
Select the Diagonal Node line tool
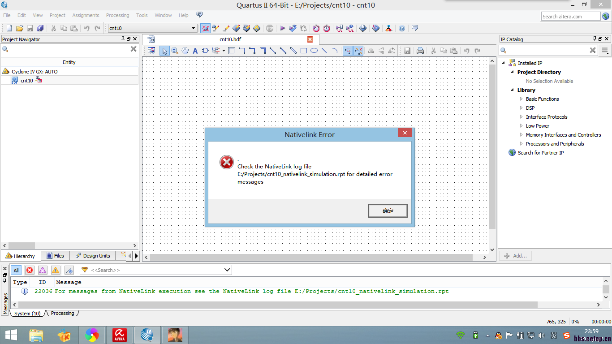pos(273,51)
